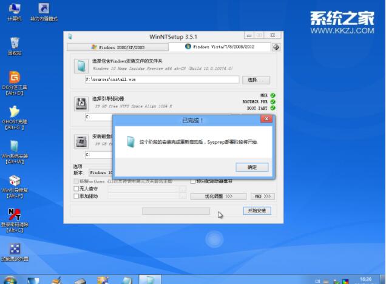386x284 pixels.
Task: Click the 确定 button in the dialog
Action: [252, 167]
